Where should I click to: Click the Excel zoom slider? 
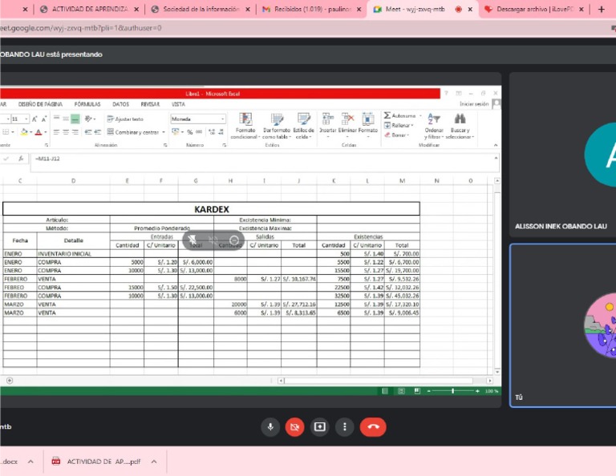pos(452,391)
